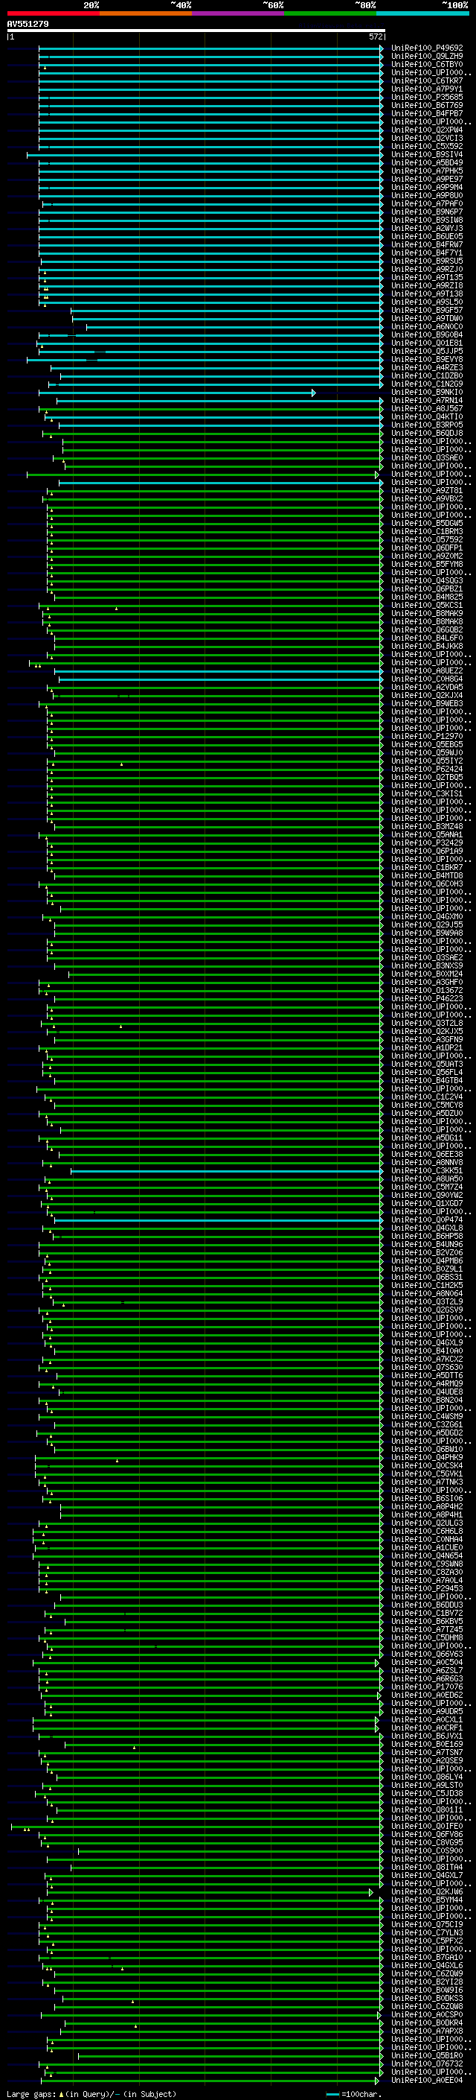
Task: Select label UniRef100_B4FPB7
Action: (427, 113)
